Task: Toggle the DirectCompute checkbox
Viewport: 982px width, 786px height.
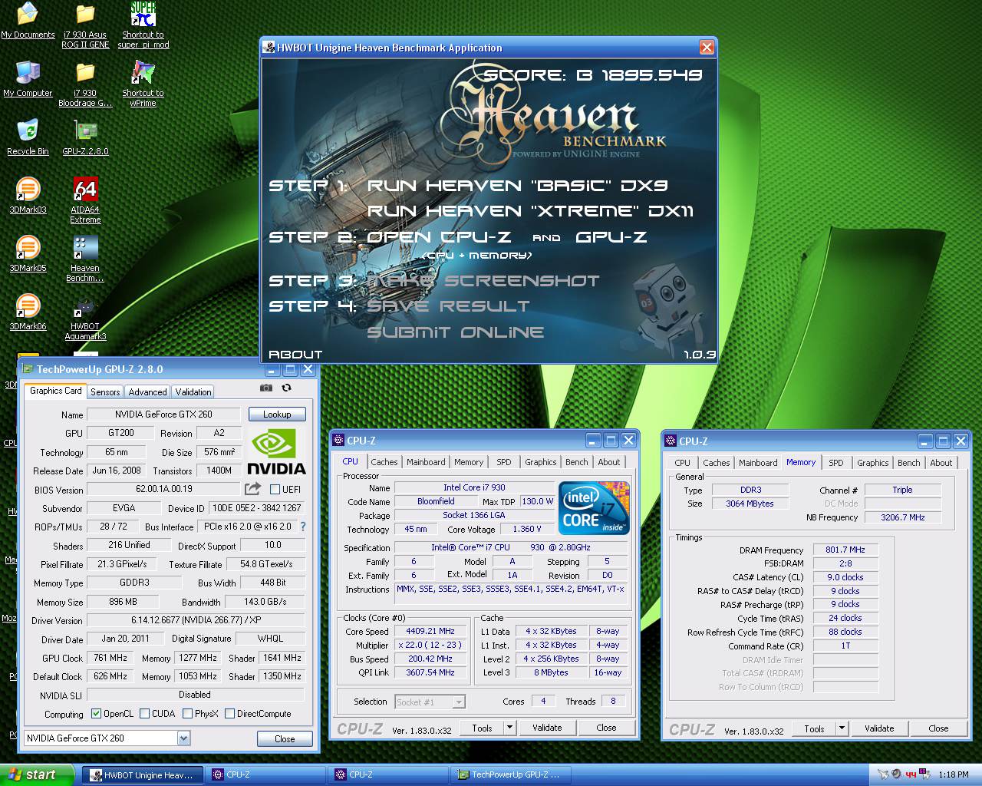Action: pyautogui.click(x=229, y=714)
